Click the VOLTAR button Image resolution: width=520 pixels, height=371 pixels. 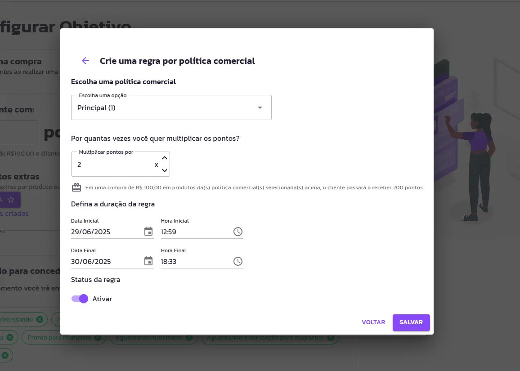coord(373,322)
